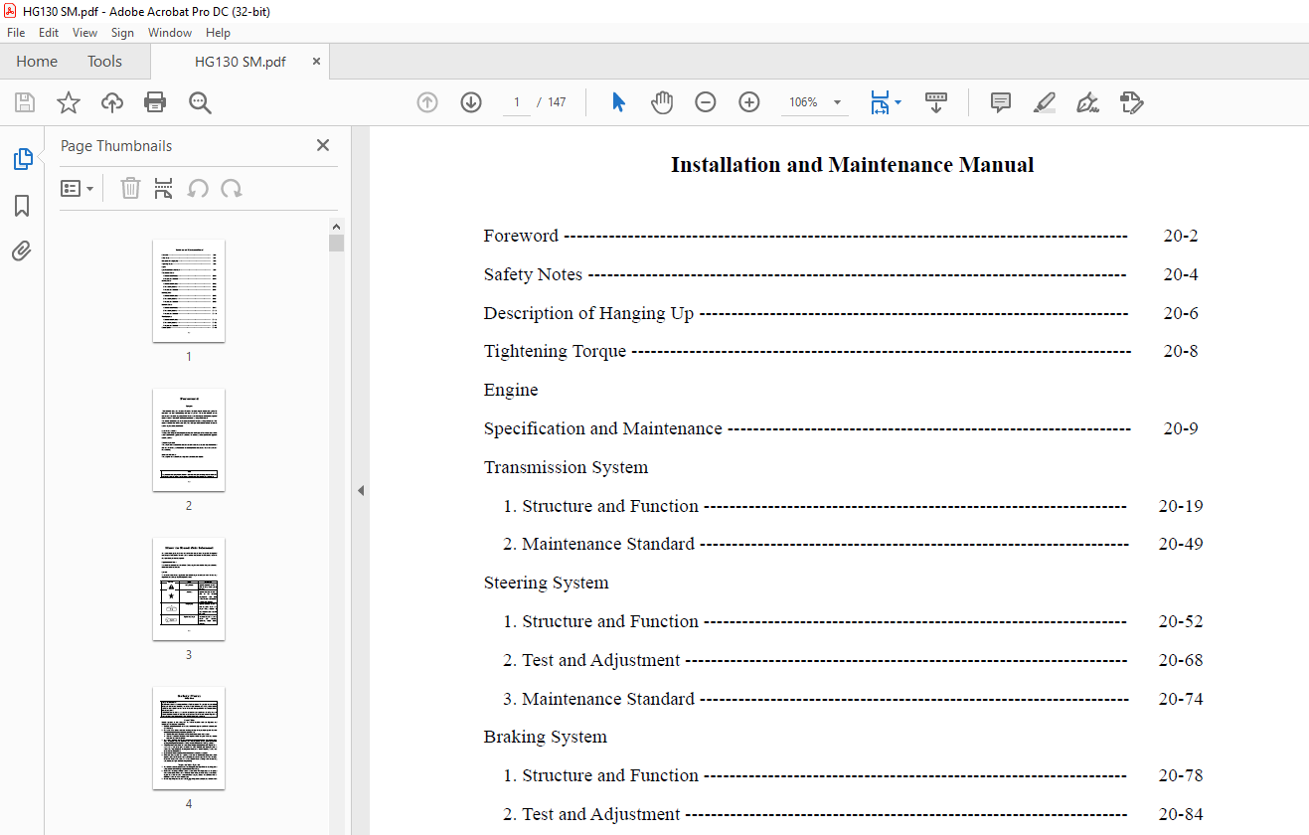Click the Braking System heading

[x=545, y=737]
